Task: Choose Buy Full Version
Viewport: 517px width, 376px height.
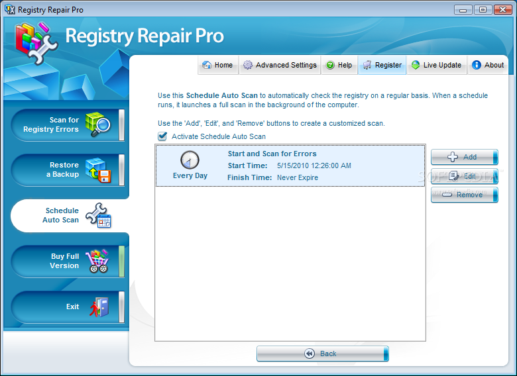Action: coord(68,261)
